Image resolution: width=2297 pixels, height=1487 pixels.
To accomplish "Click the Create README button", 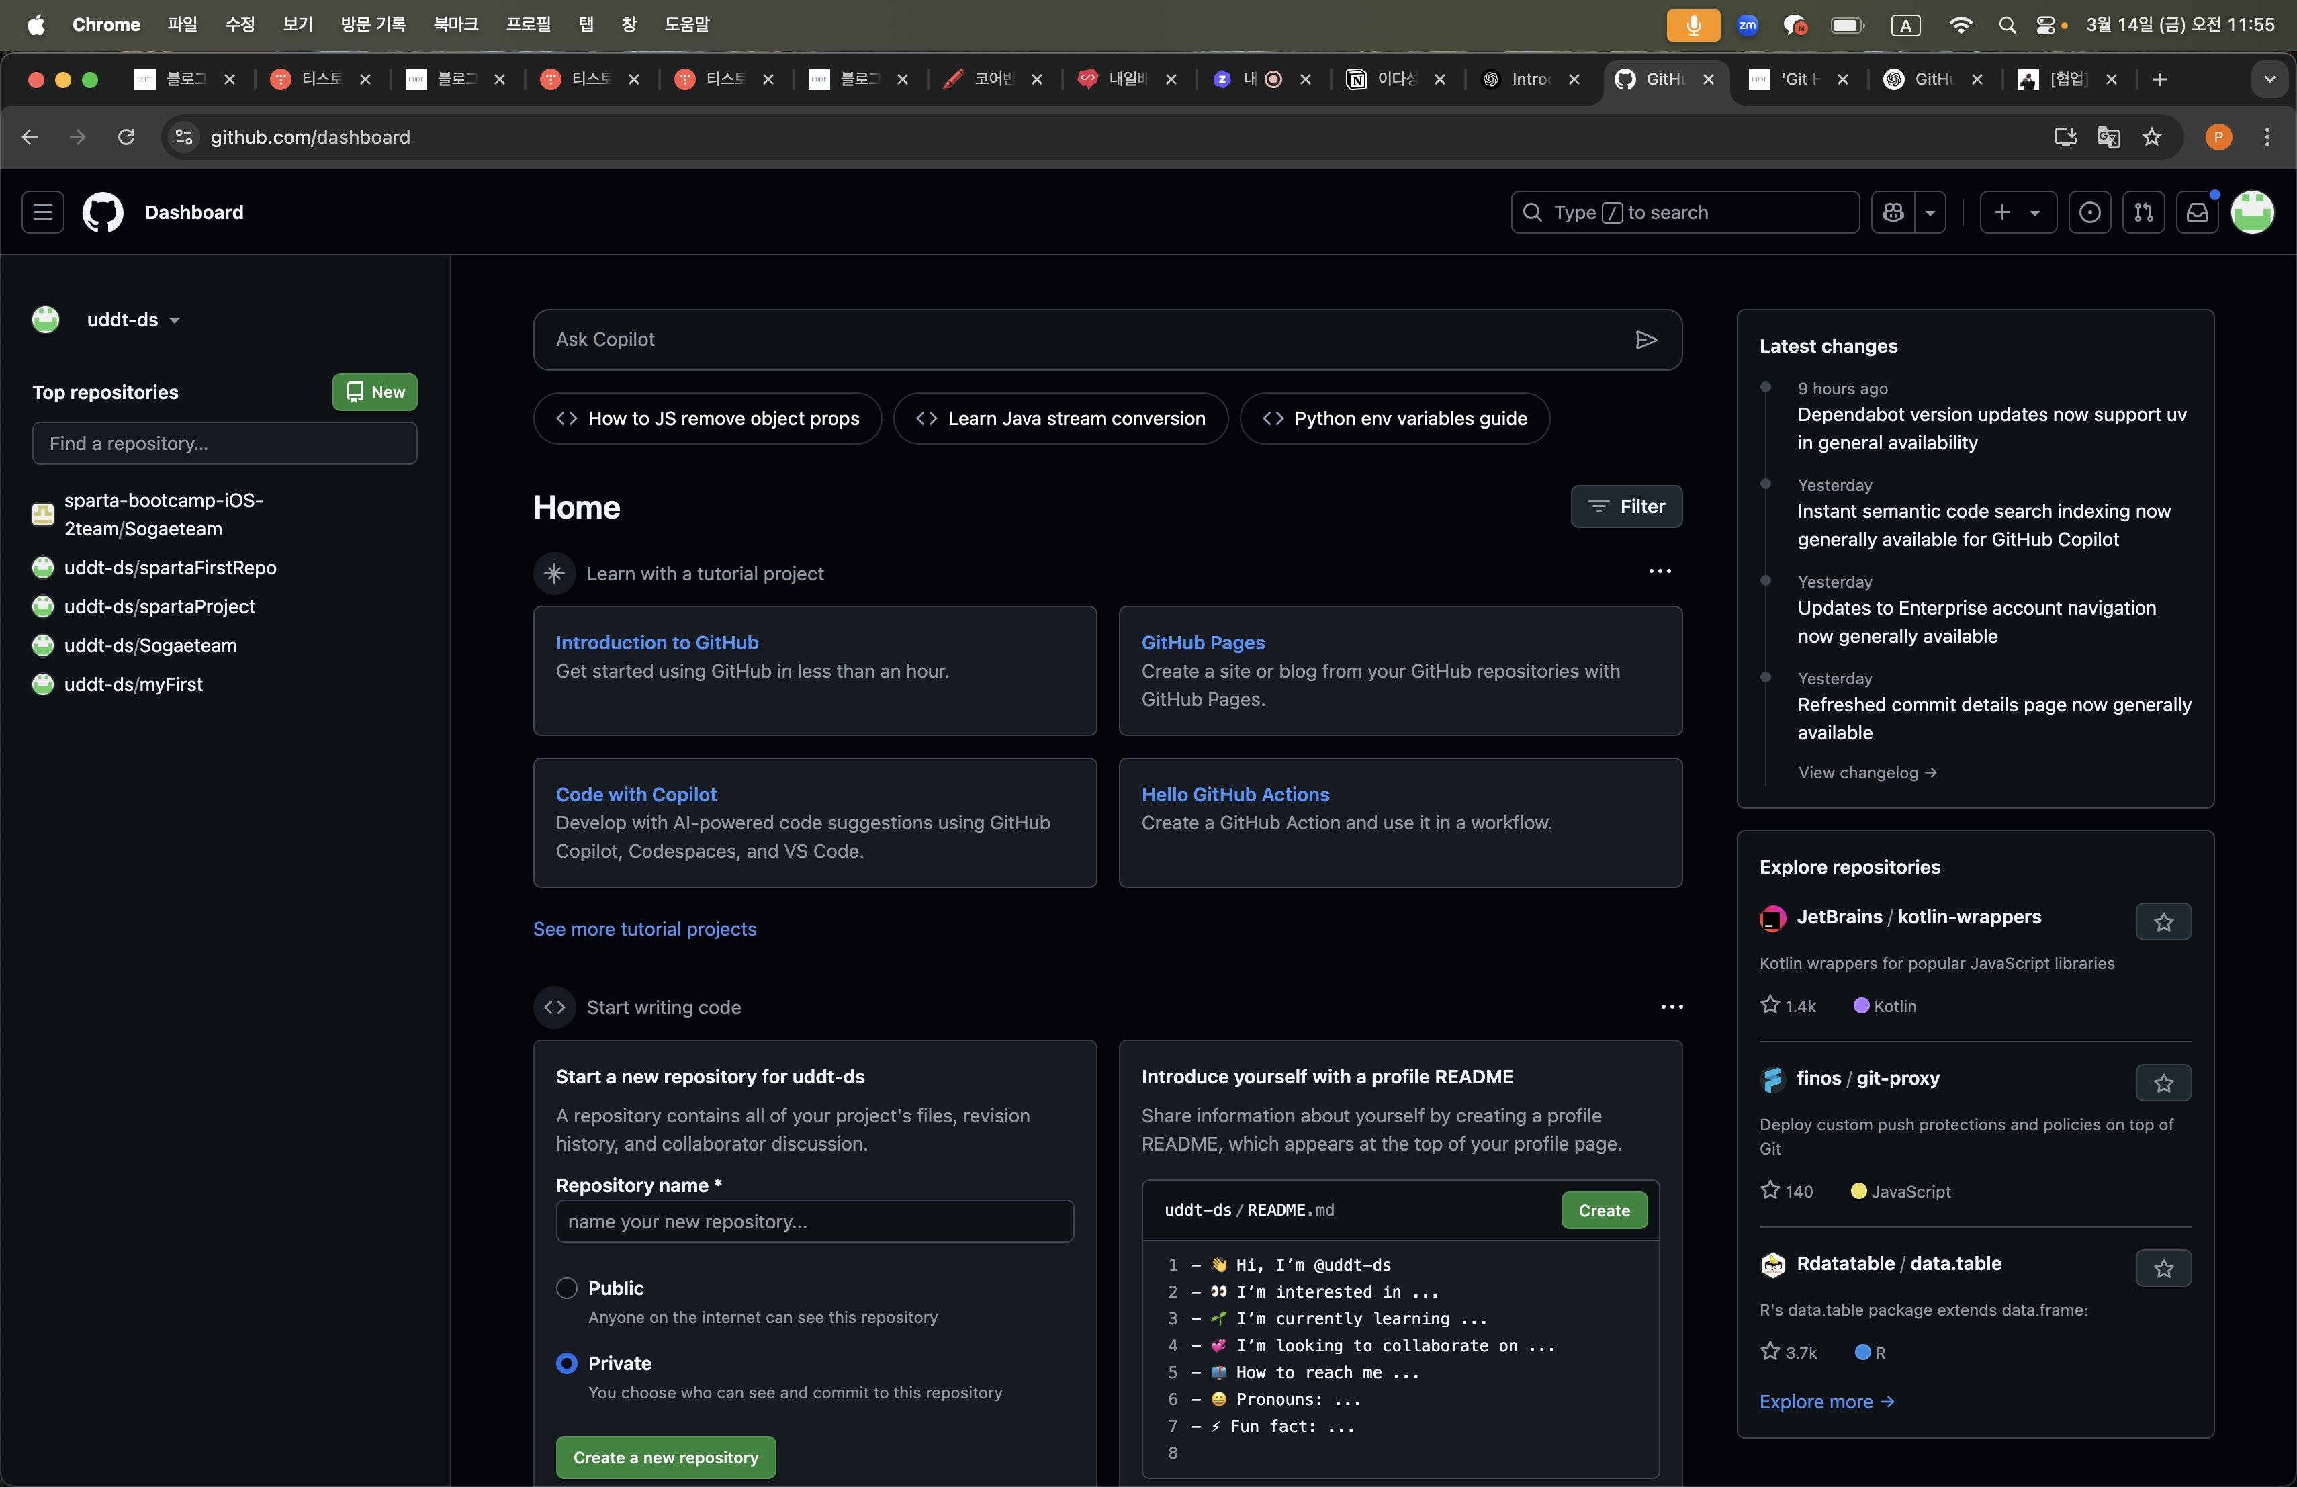I will (x=1603, y=1210).
